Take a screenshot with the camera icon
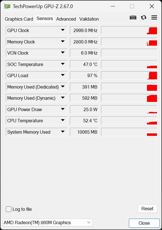This screenshot has width=162, height=230. coord(133,18)
